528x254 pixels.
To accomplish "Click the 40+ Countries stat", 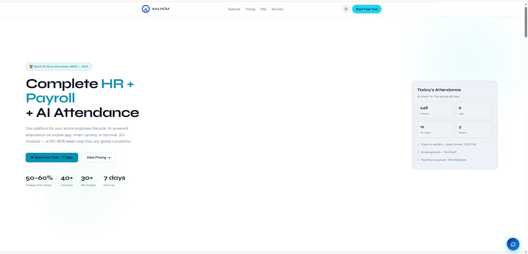I will (x=67, y=181).
